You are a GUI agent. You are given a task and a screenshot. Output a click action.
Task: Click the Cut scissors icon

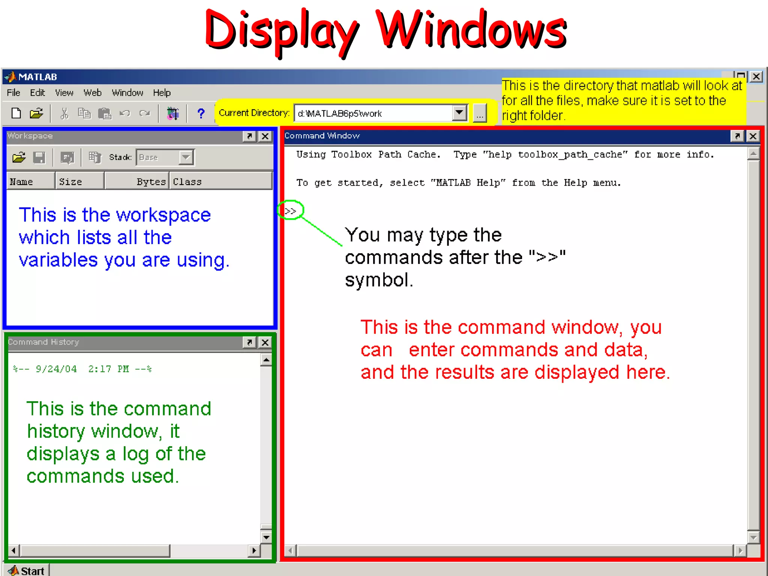pos(64,113)
